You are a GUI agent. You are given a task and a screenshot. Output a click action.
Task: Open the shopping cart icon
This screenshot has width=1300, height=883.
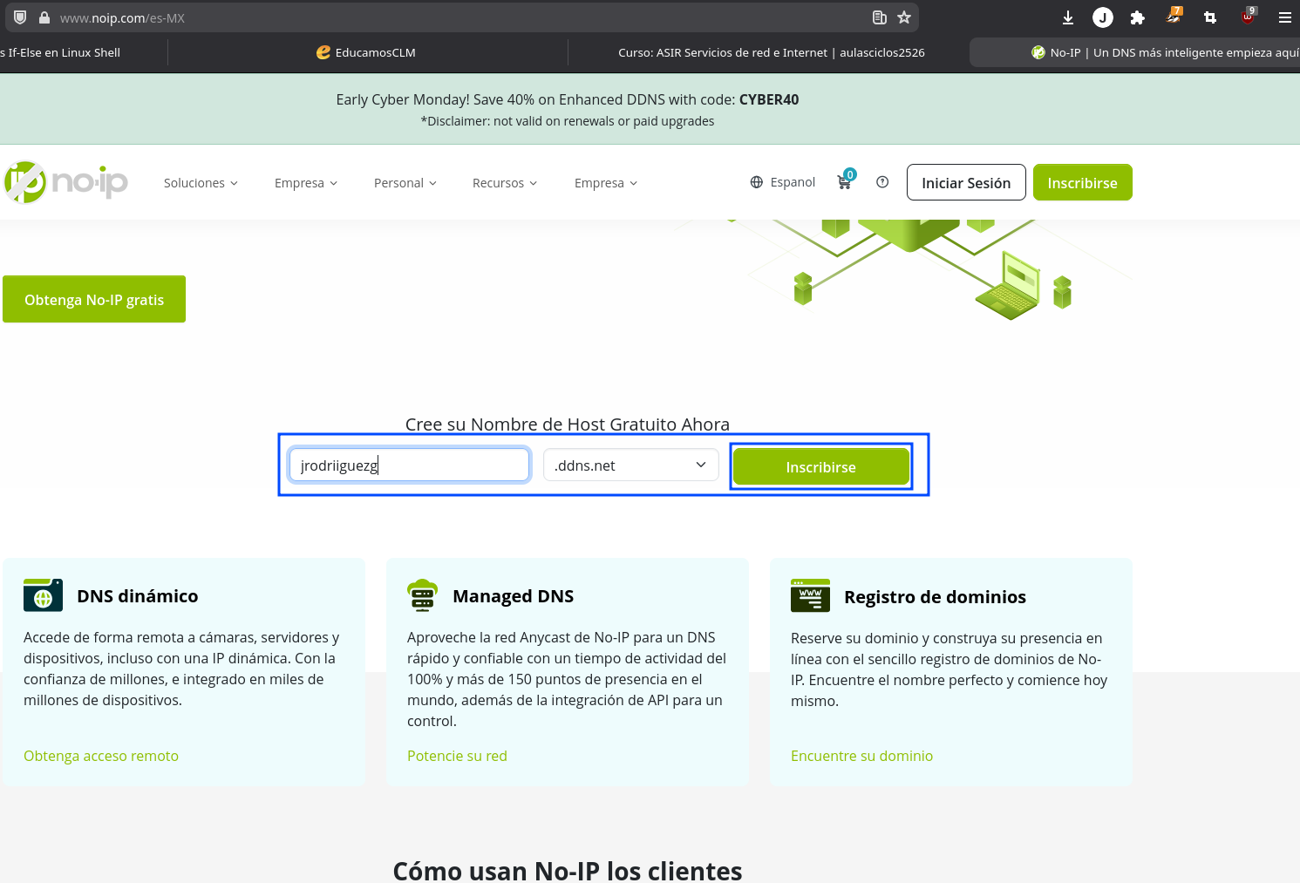(845, 180)
